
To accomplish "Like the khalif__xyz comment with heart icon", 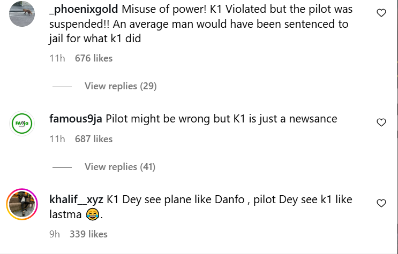I will 381,203.
